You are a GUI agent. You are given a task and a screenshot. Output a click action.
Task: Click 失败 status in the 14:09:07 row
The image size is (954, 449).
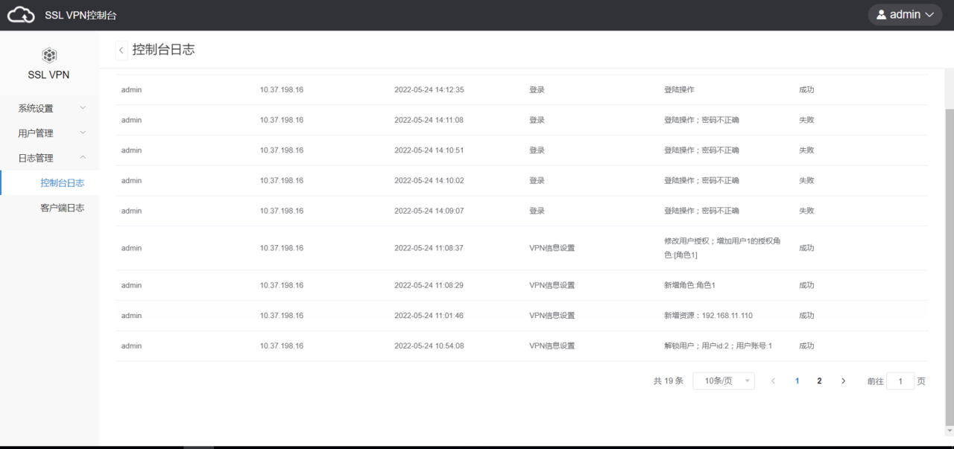(806, 211)
